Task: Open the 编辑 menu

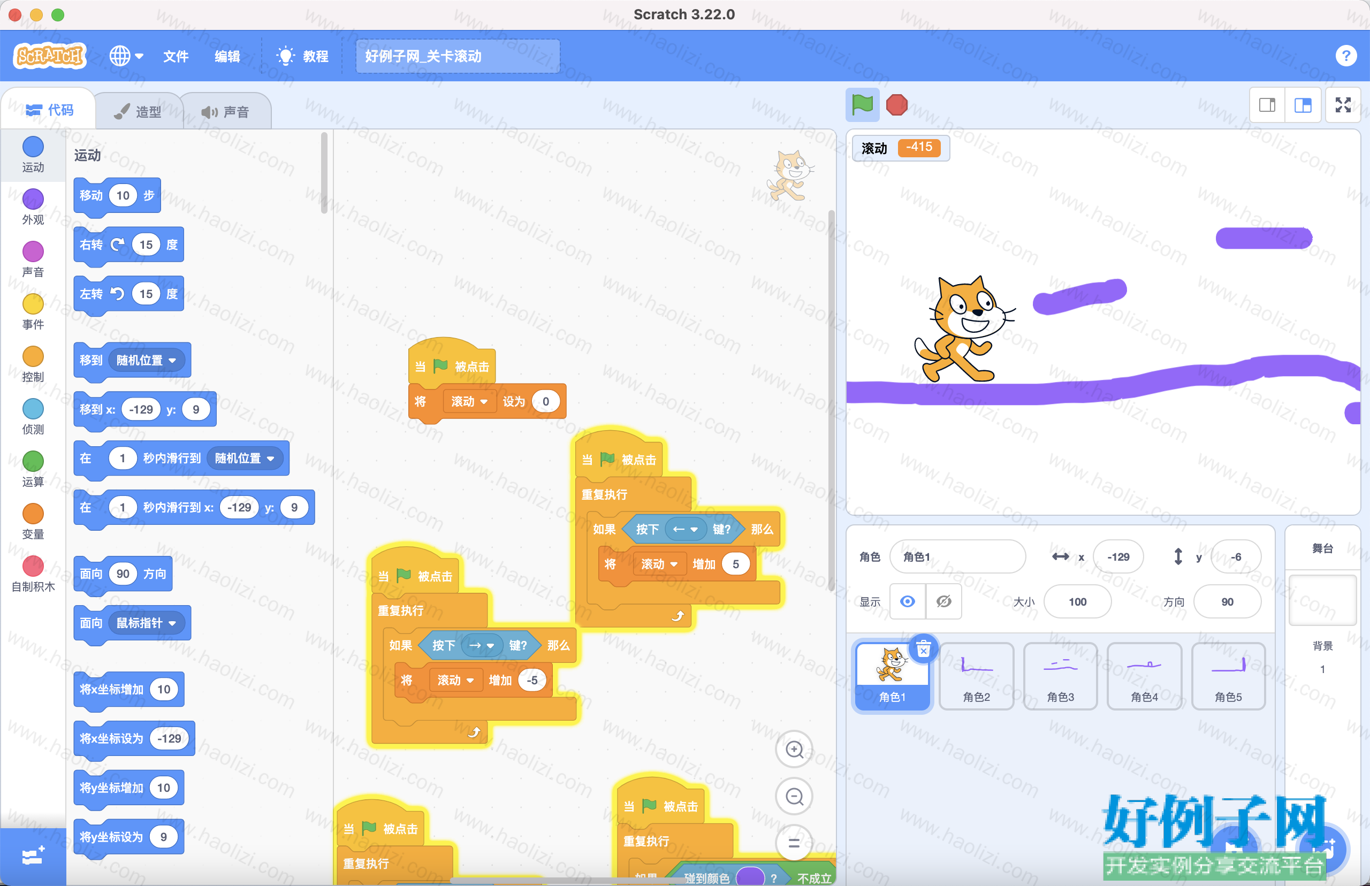Action: point(227,56)
